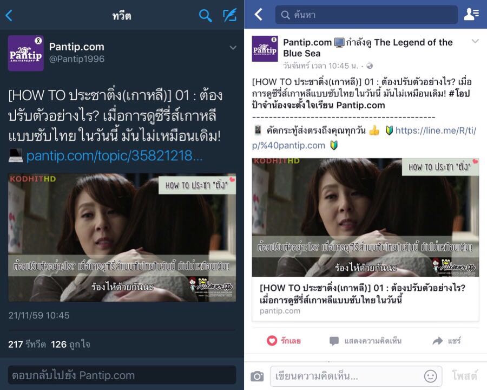Open emoji picker smiley icon
The width and height of the screenshot is (487, 390).
click(x=431, y=376)
